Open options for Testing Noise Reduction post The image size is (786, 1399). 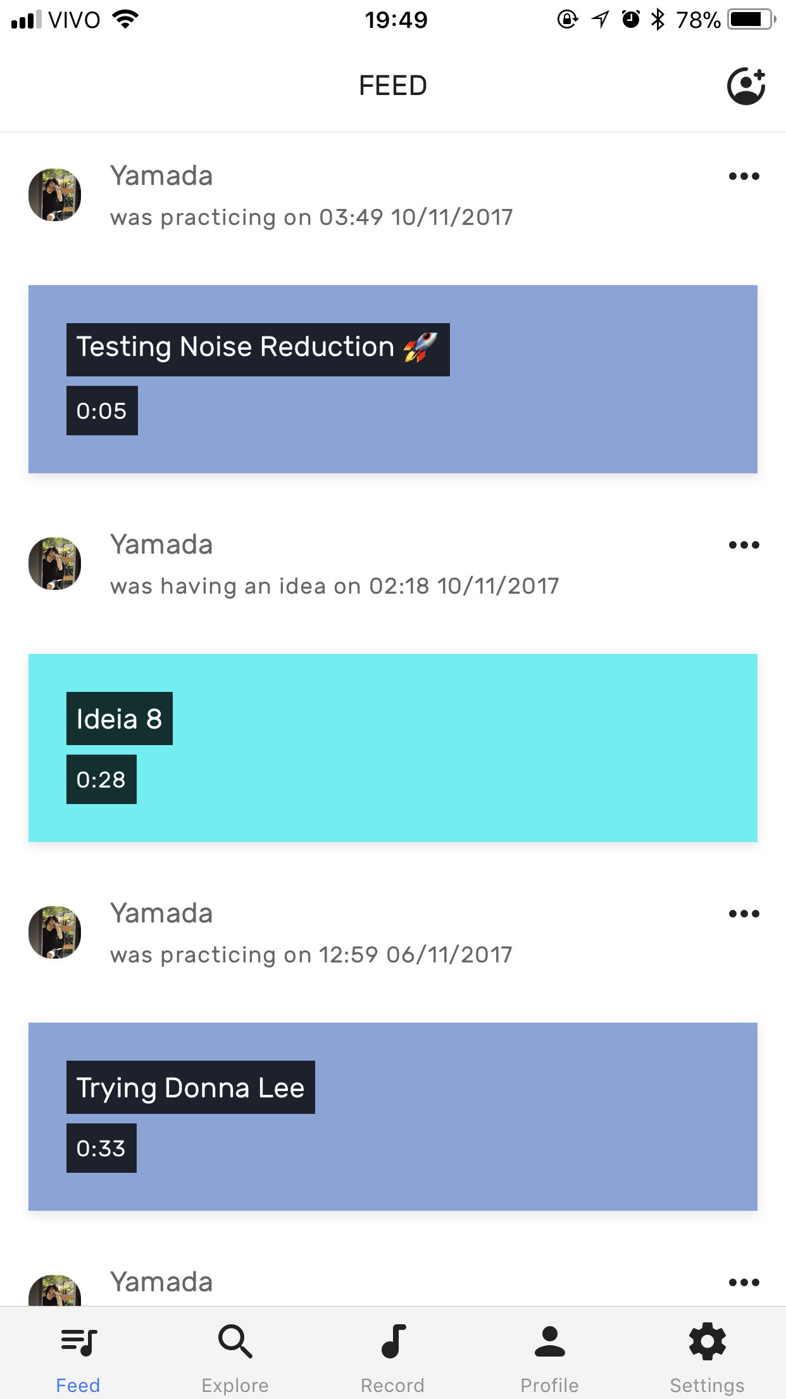[744, 176]
